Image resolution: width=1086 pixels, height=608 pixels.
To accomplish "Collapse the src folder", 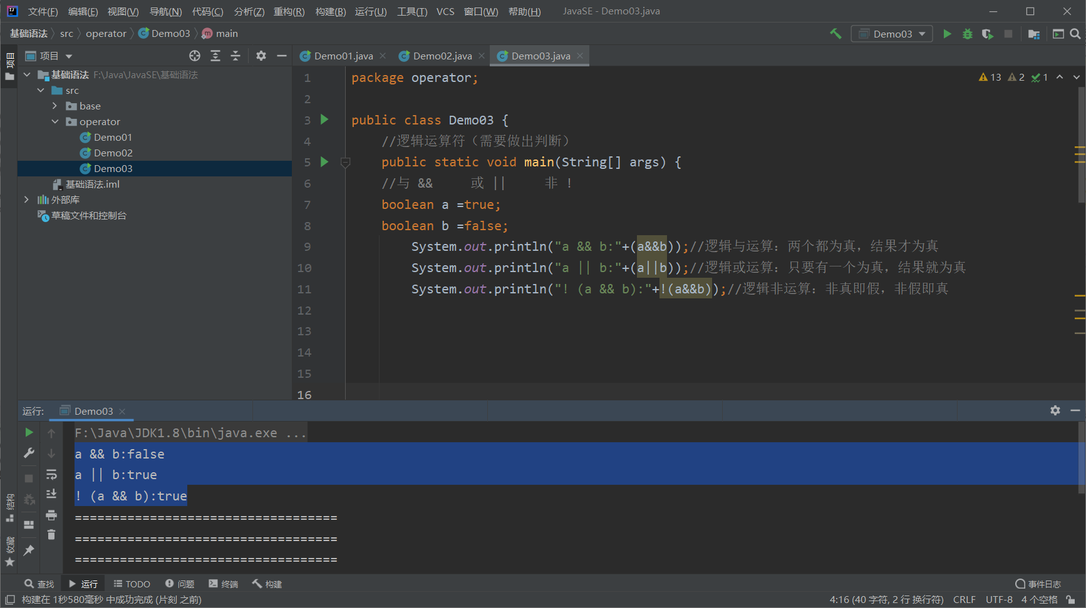I will [41, 90].
